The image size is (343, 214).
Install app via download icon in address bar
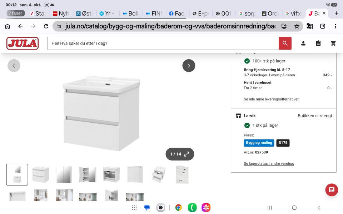(x=284, y=26)
